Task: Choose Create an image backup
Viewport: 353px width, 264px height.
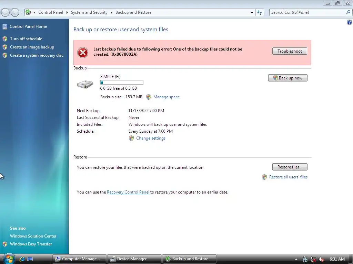Action: 32,47
